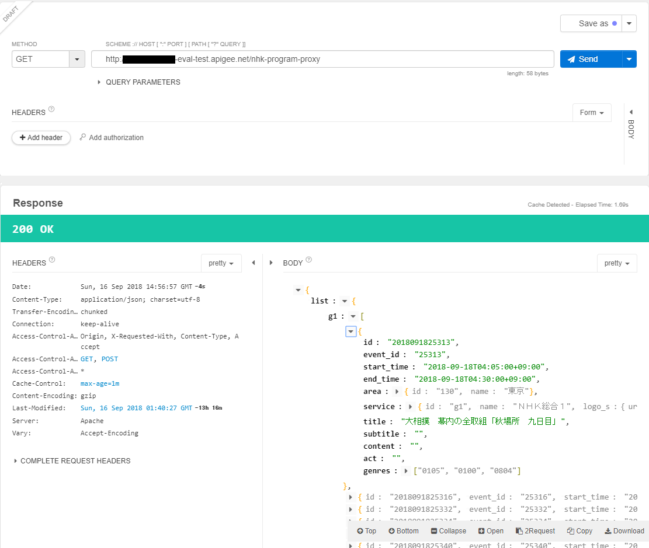
Task: Collapse the response BODY panel leftward
Action: pyautogui.click(x=271, y=263)
